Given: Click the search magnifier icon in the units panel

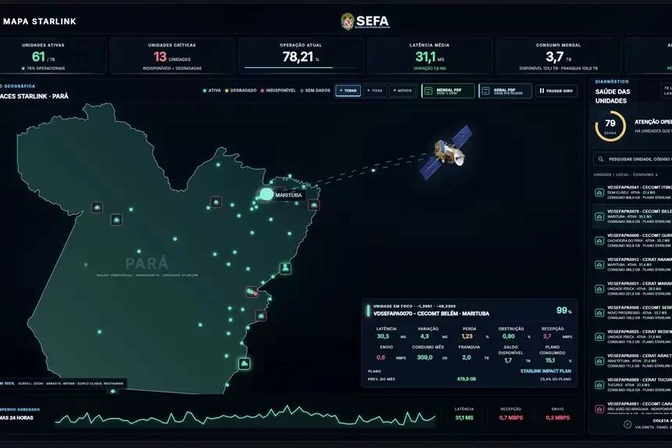Looking at the screenshot, I should pos(601,159).
